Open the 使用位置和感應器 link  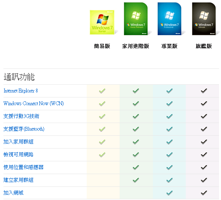[24, 168]
